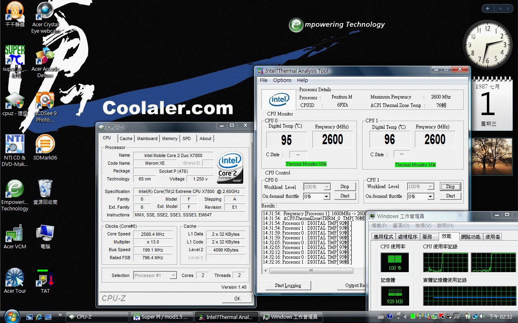Image resolution: width=518 pixels, height=323 pixels.
Task: Open CPU 1 Workload Level dropdown
Action: pyautogui.click(x=431, y=187)
